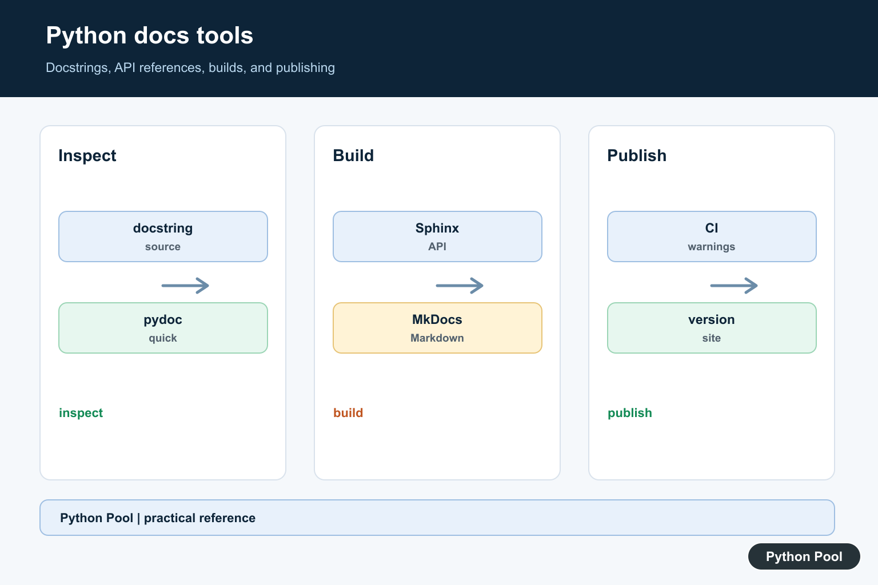Click the Sphinx API box
This screenshot has width=878, height=585.
tap(437, 237)
